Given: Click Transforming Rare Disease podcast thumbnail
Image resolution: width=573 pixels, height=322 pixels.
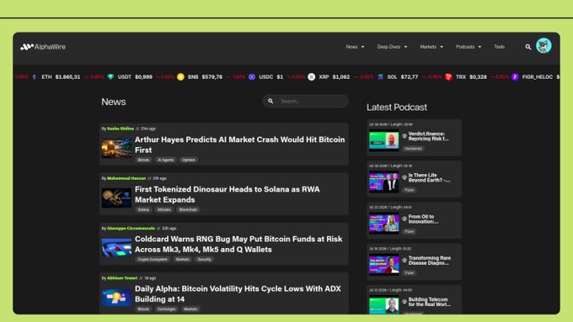Looking at the screenshot, I should click(x=383, y=264).
